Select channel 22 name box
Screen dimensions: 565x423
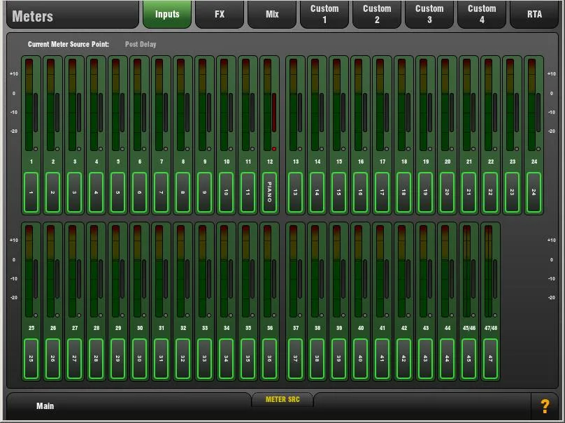(490, 192)
